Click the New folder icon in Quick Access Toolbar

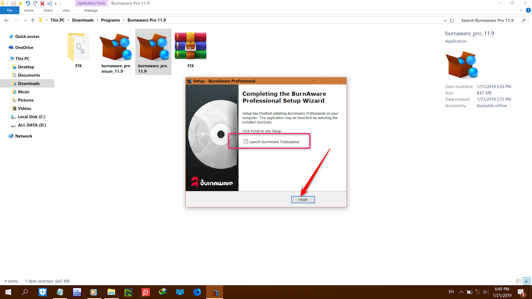tap(20, 3)
